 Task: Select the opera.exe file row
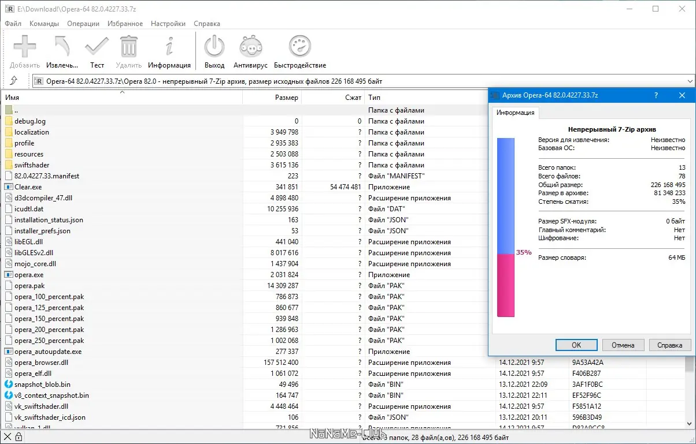tap(29, 275)
